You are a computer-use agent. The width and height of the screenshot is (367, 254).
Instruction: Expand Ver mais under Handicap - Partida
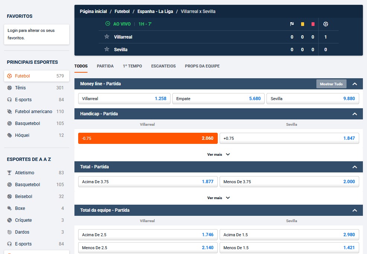[x=218, y=154]
